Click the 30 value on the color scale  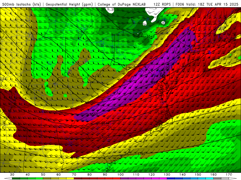pos(12,175)
